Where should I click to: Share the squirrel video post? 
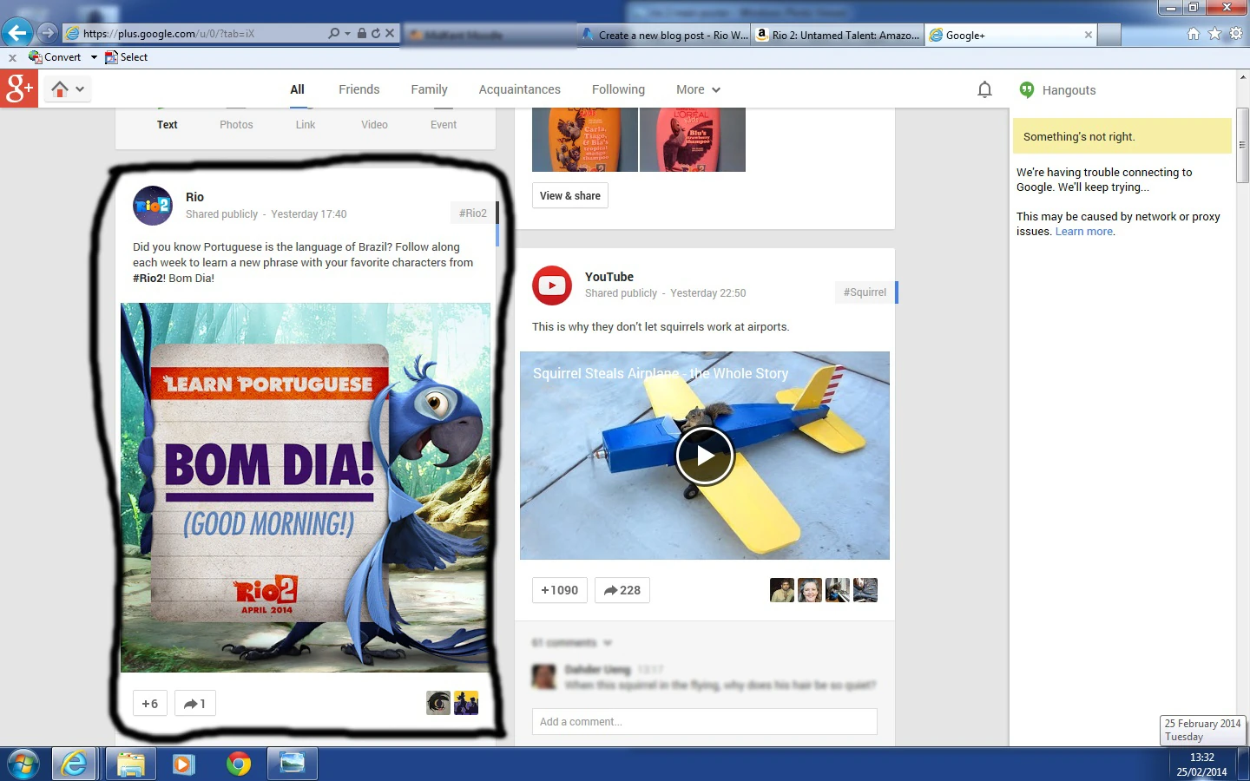(622, 590)
